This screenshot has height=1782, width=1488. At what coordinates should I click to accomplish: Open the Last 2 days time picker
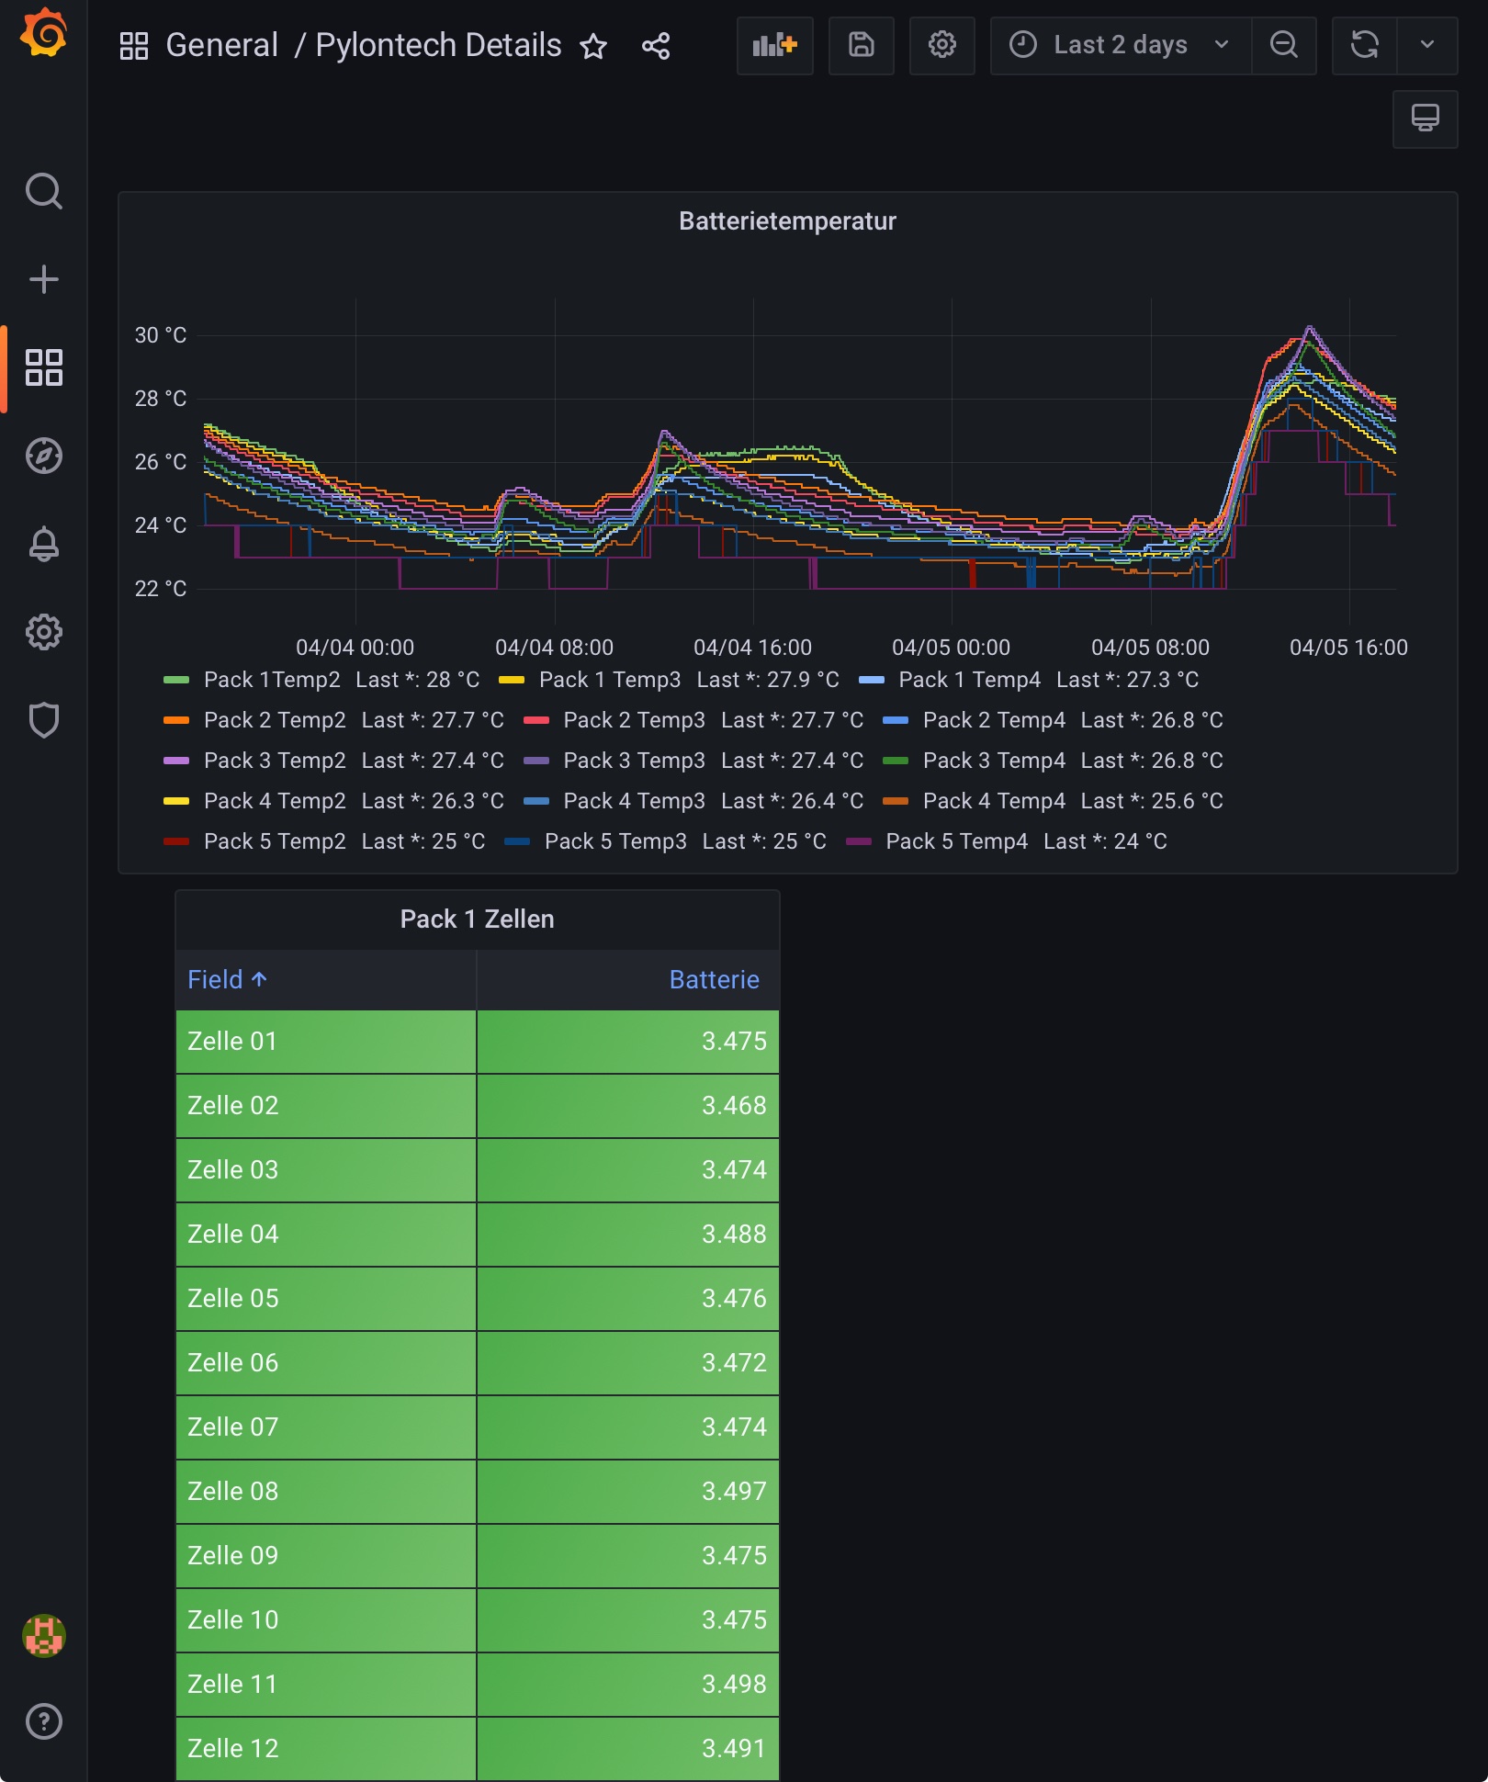(x=1120, y=45)
